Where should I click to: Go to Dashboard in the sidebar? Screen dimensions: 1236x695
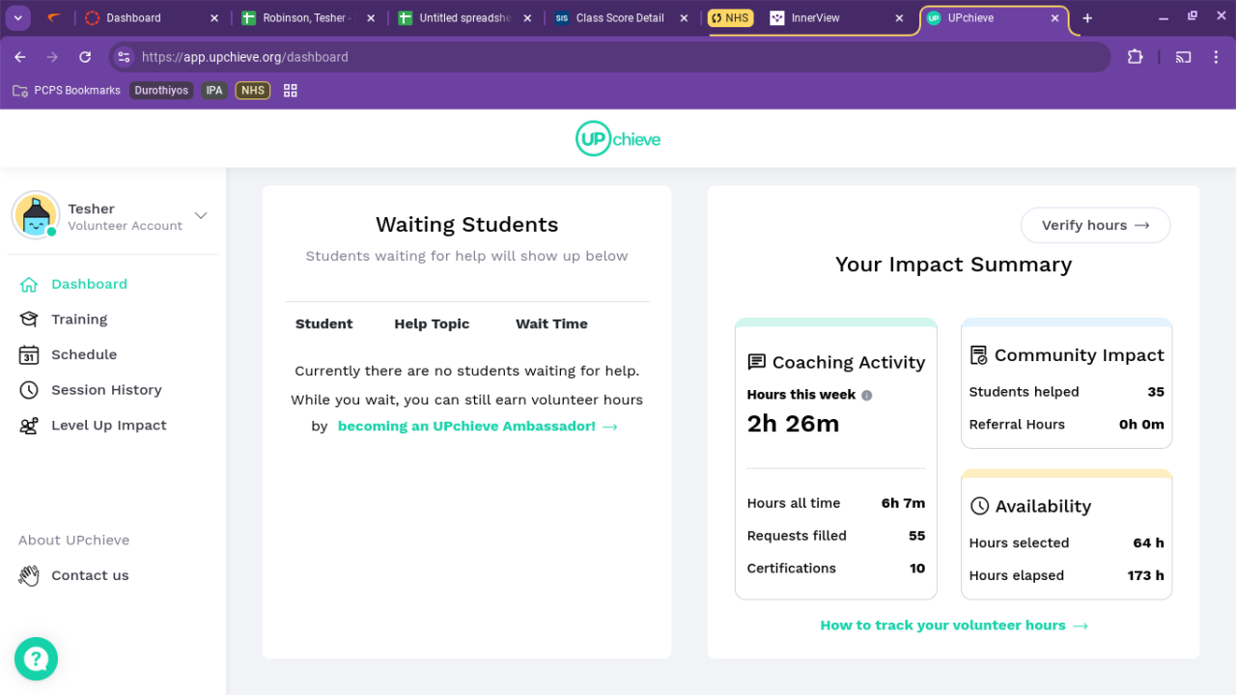click(x=89, y=284)
